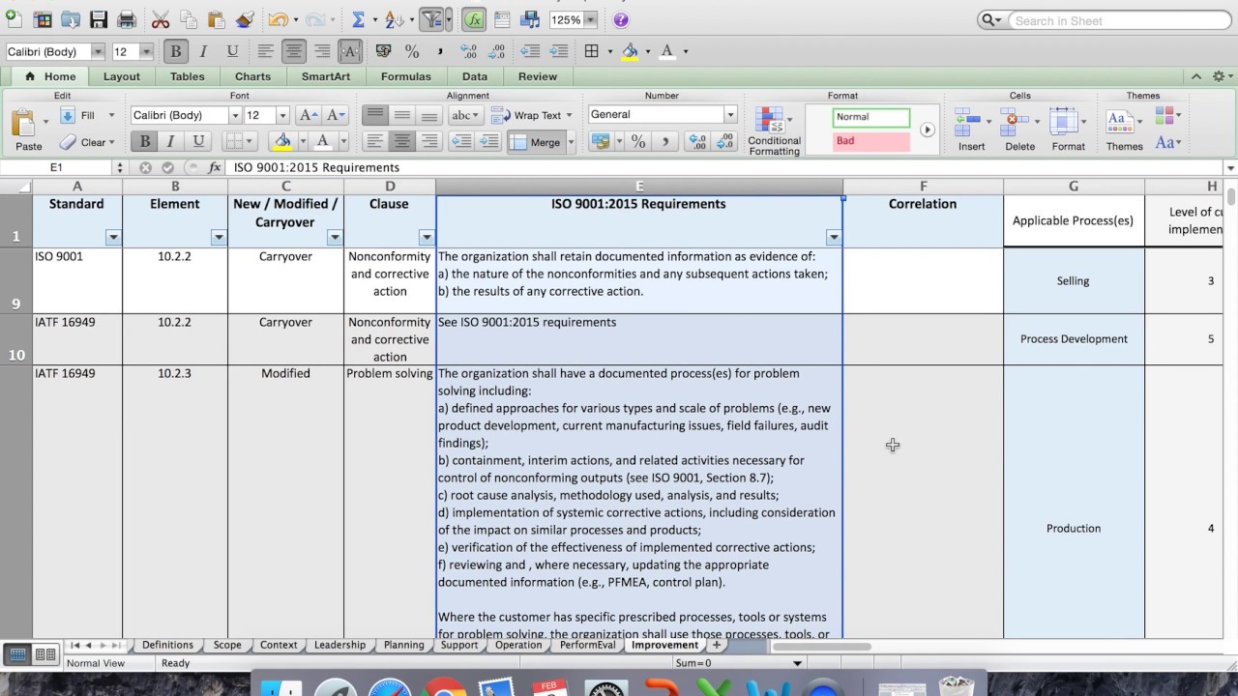
Task: Toggle the filter funnel in the toolbar
Action: (x=432, y=19)
